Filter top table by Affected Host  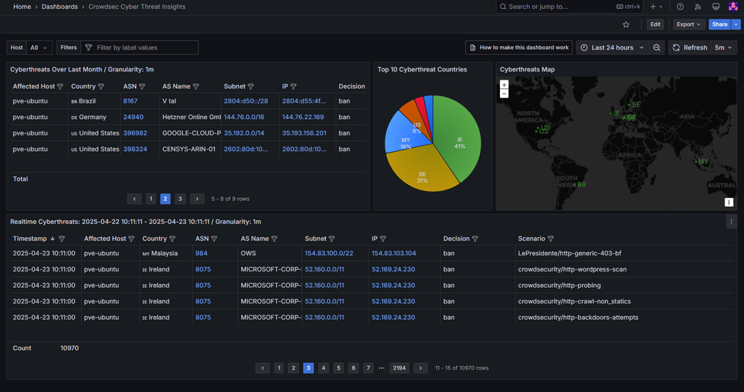tap(60, 86)
